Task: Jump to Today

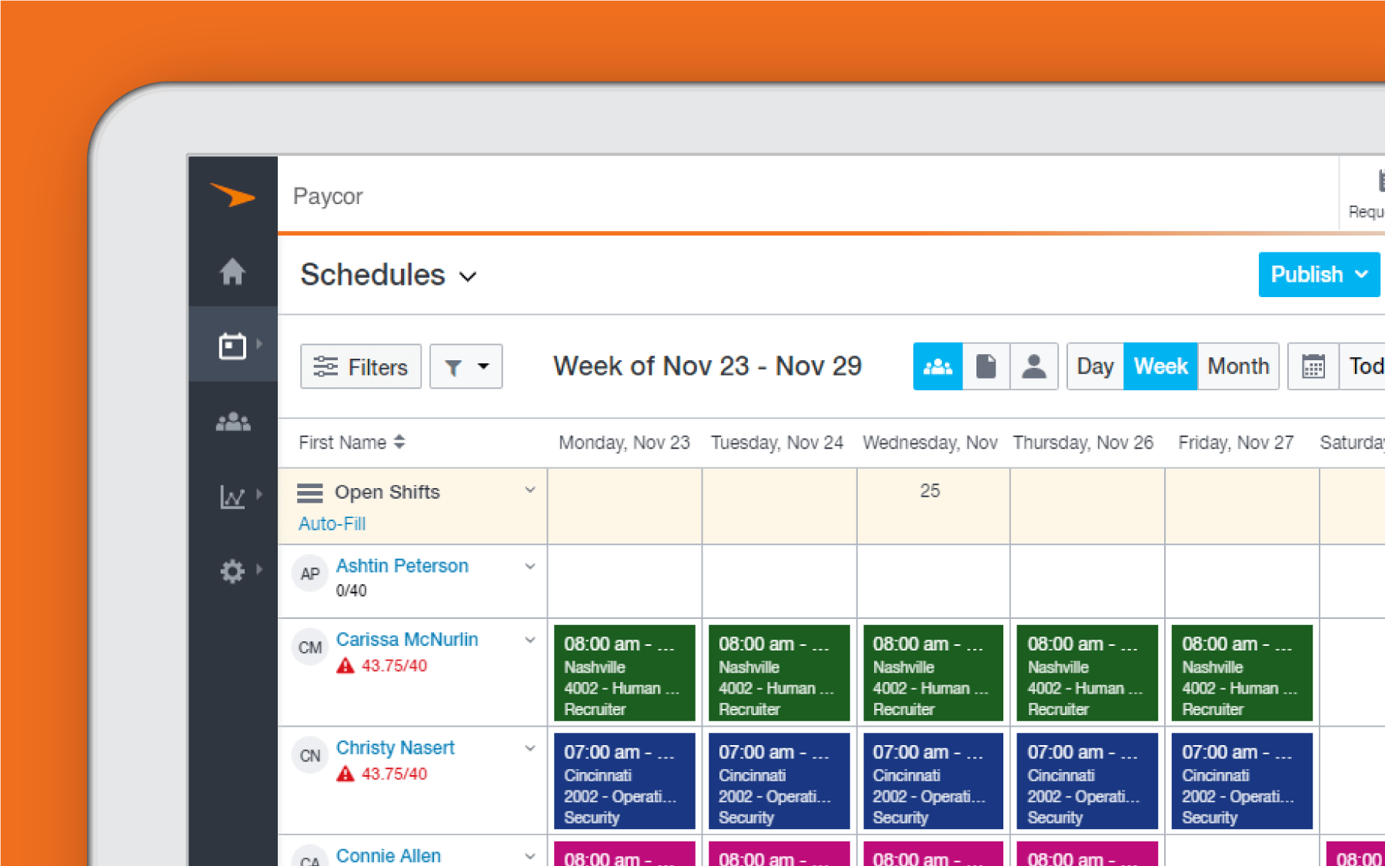Action: tap(1363, 366)
